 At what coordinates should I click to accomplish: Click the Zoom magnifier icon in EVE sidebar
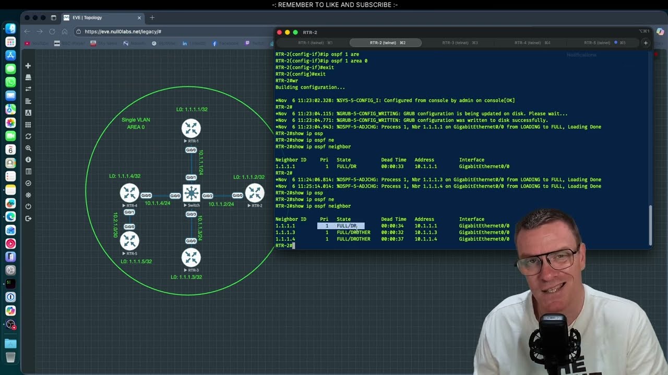point(28,148)
